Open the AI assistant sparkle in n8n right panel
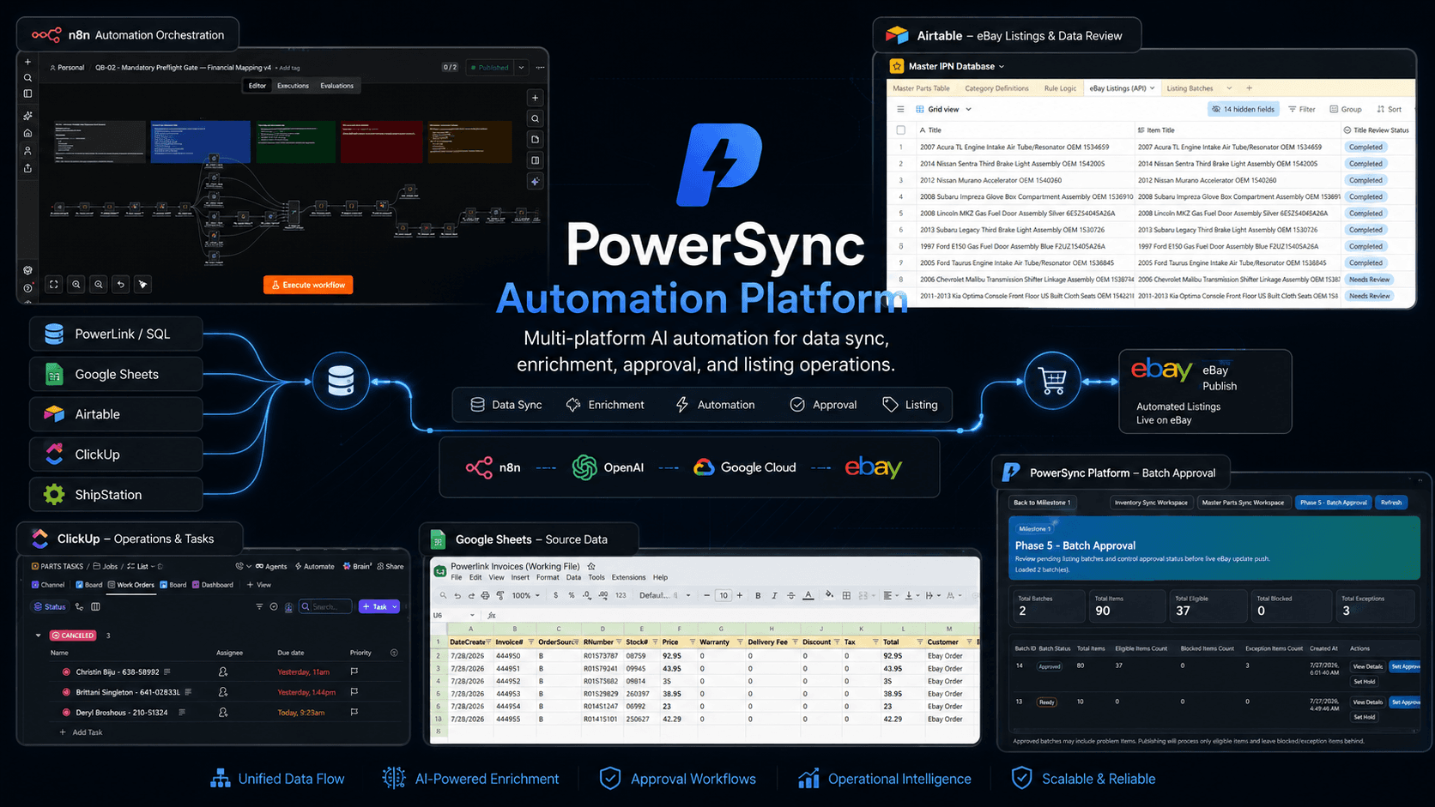This screenshot has height=807, width=1435. tap(535, 181)
